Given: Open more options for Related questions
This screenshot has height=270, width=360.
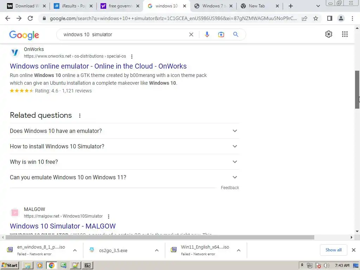Looking at the screenshot, I should [80, 115].
